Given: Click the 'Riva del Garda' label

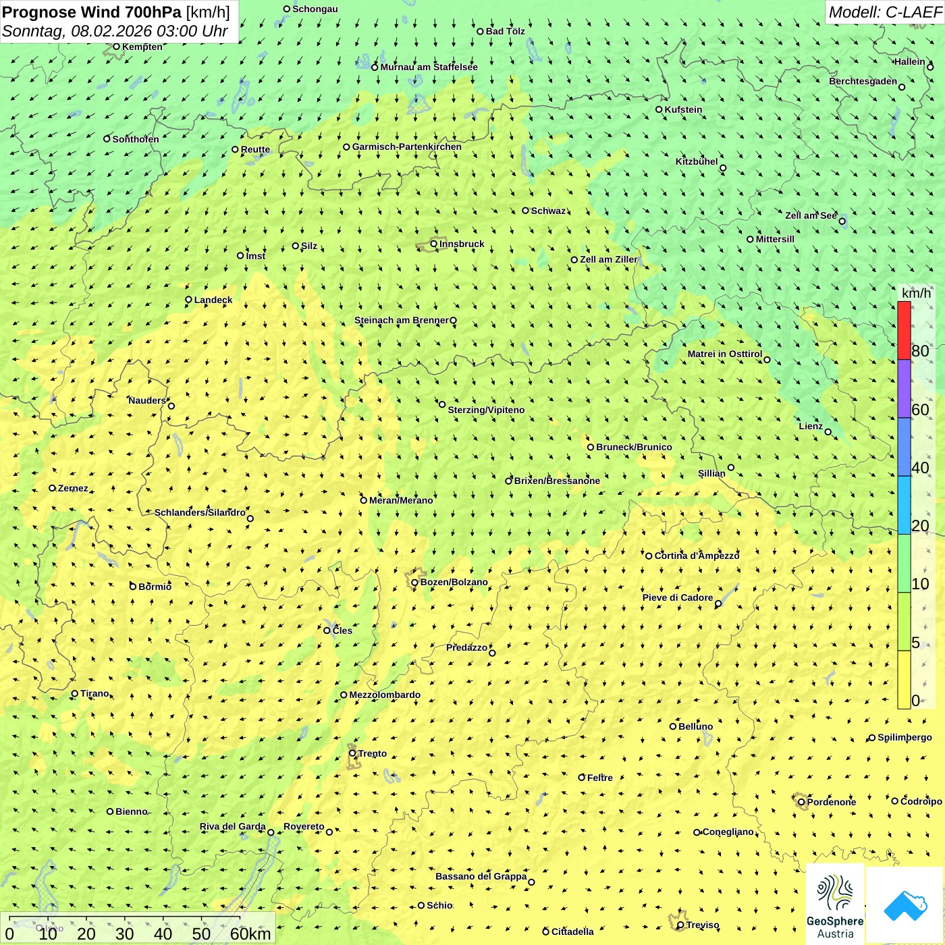Looking at the screenshot, I should (232, 826).
